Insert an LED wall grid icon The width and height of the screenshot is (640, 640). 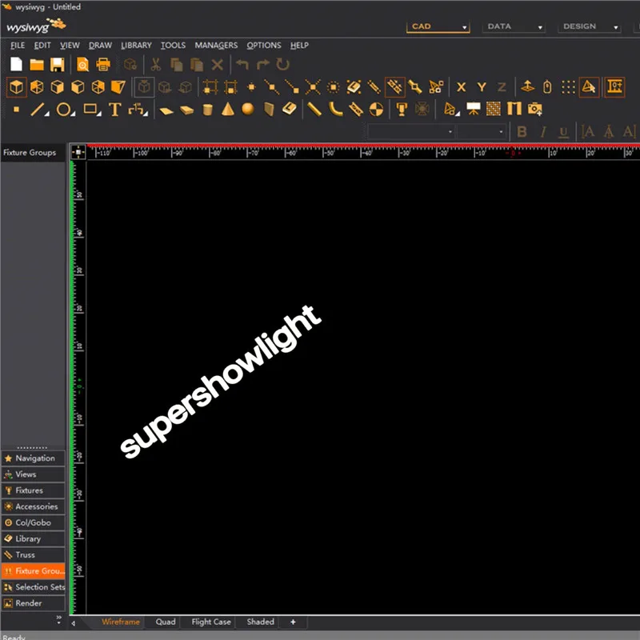pos(493,109)
